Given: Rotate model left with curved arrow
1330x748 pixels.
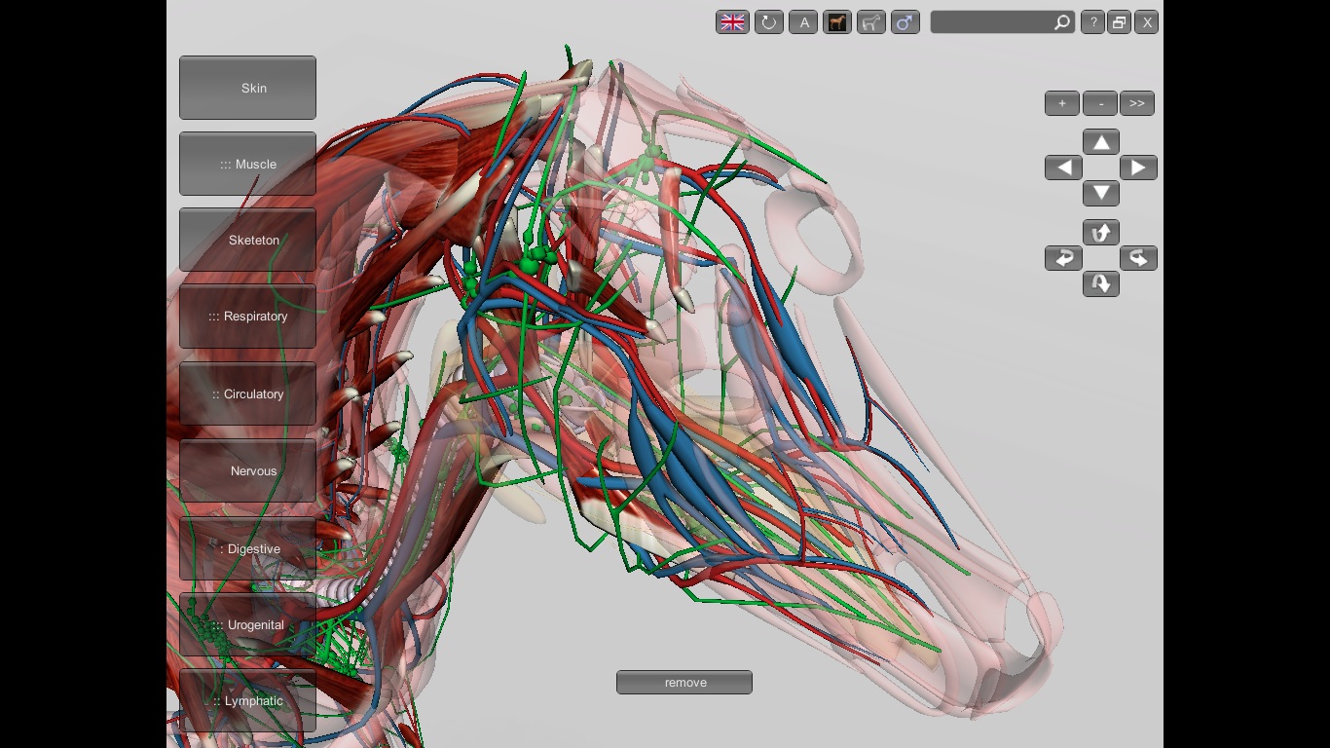Looking at the screenshot, I should [x=1063, y=258].
